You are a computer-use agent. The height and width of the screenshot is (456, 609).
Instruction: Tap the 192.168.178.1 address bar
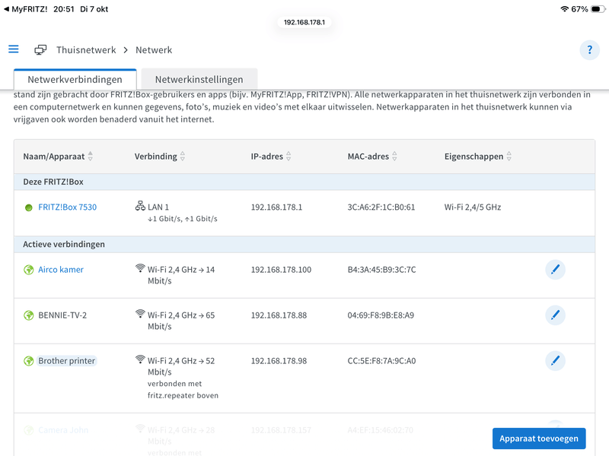pos(304,22)
